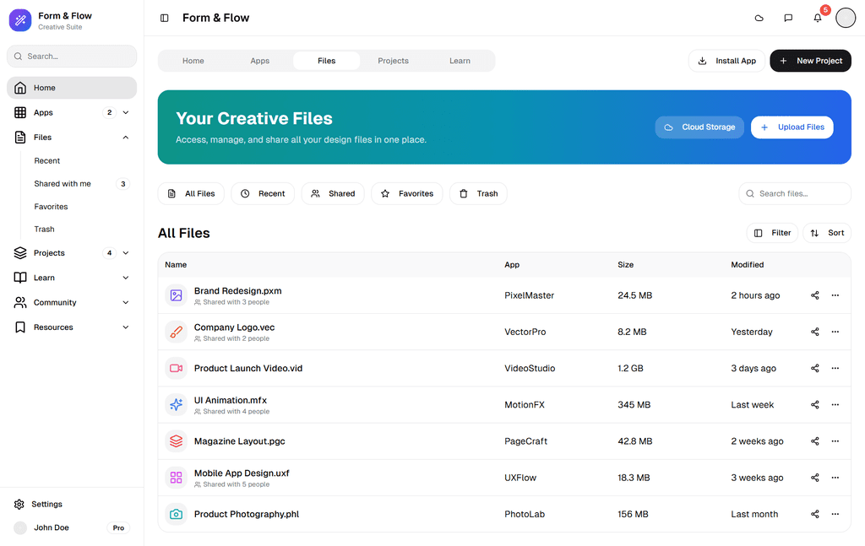This screenshot has height=546, width=865.
Task: Expand the Projects sidebar section
Action: (126, 253)
